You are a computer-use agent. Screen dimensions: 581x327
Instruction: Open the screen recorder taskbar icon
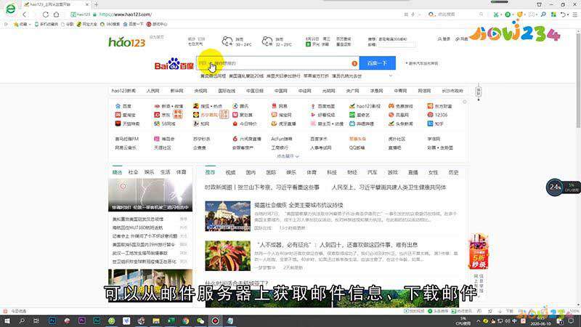tap(215, 320)
